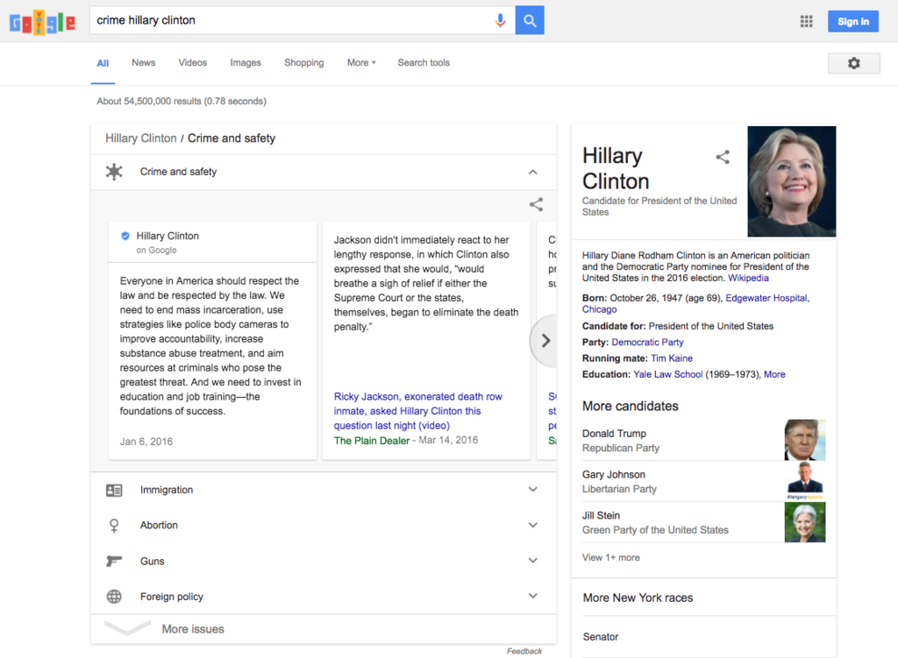Screen dimensions: 898x658
Task: Click the Crime and safety badge icon
Action: (114, 172)
